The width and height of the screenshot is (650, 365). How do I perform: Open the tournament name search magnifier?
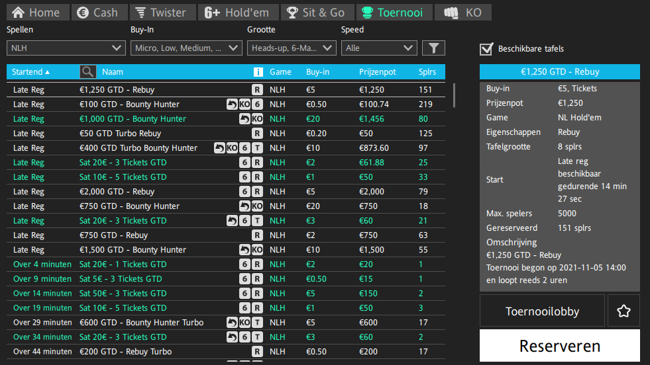[88, 71]
